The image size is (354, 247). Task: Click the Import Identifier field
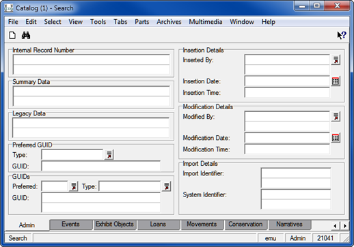pyautogui.click(x=296, y=178)
